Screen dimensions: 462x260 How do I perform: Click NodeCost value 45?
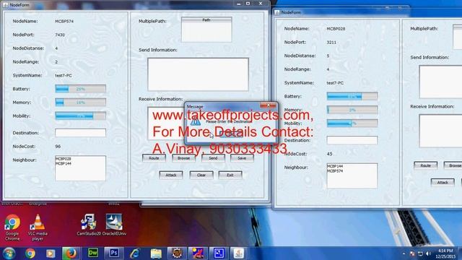pyautogui.click(x=329, y=154)
